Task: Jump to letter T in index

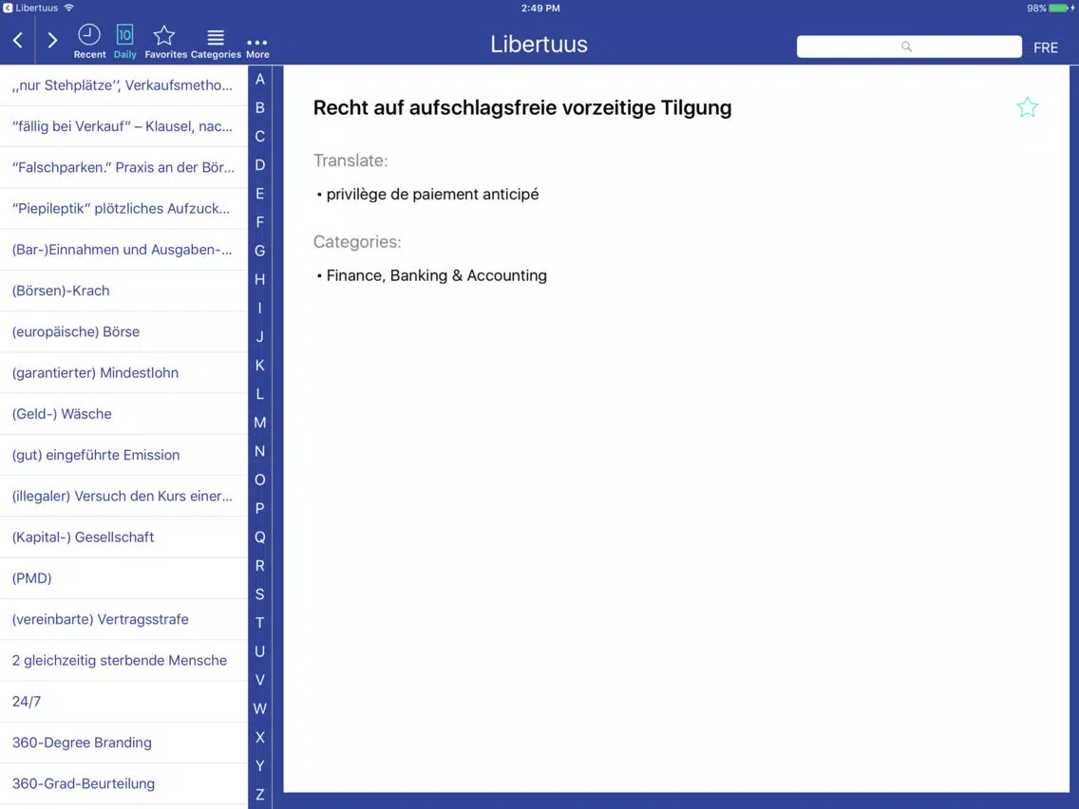Action: 260,623
